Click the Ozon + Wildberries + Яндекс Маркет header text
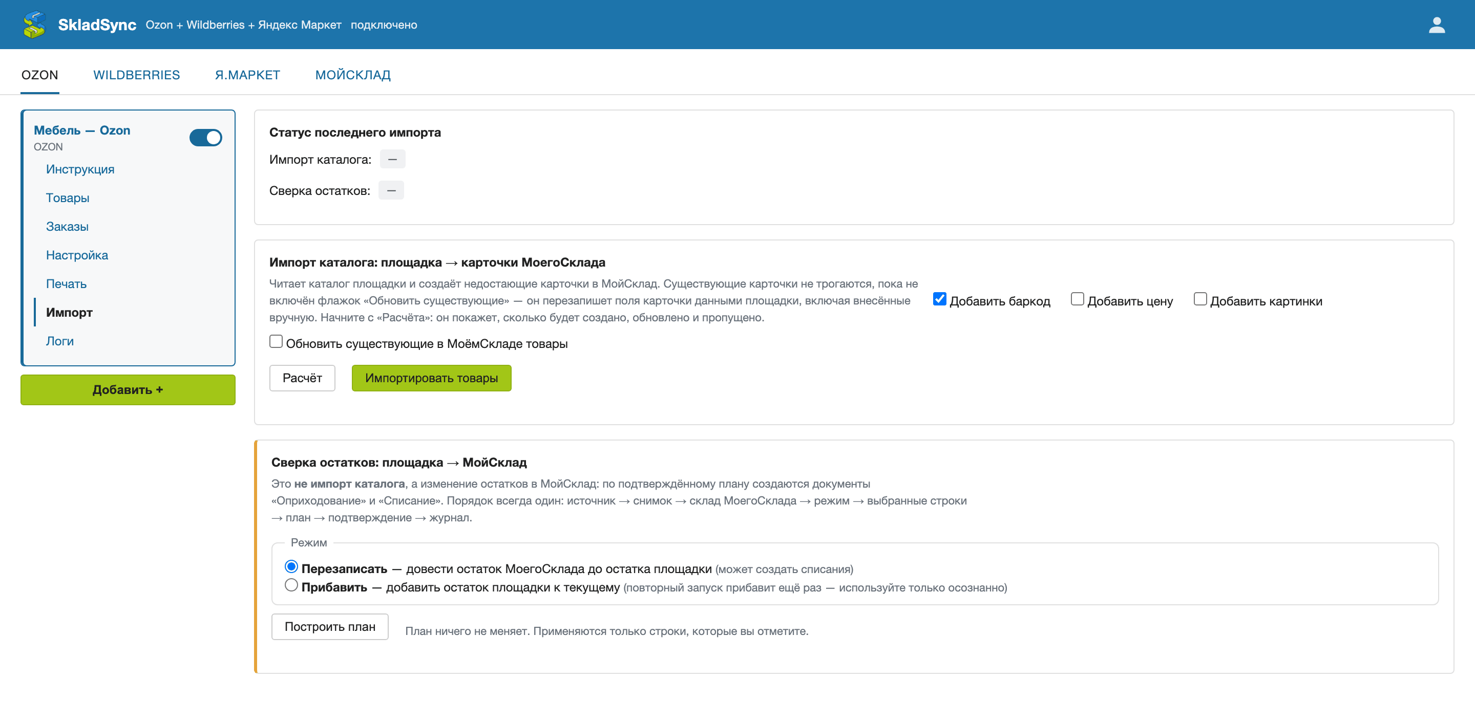The height and width of the screenshot is (702, 1475). tap(243, 25)
